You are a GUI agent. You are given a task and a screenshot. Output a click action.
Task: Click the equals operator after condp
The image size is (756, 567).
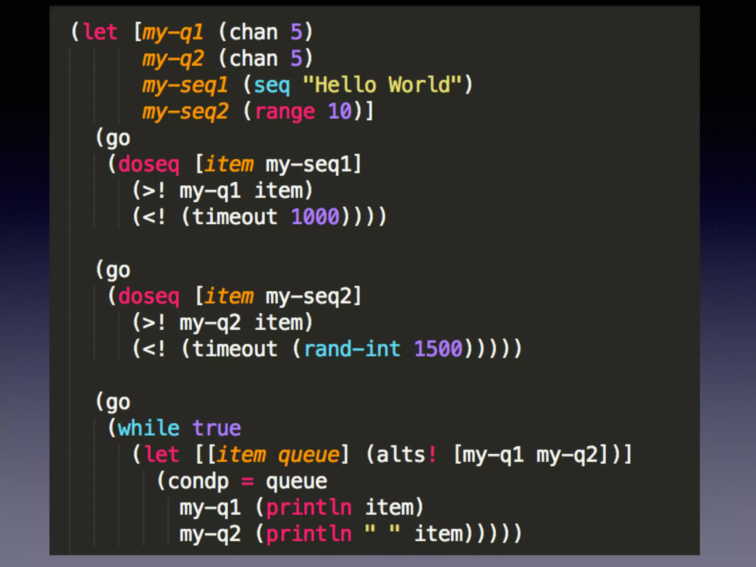tap(247, 481)
